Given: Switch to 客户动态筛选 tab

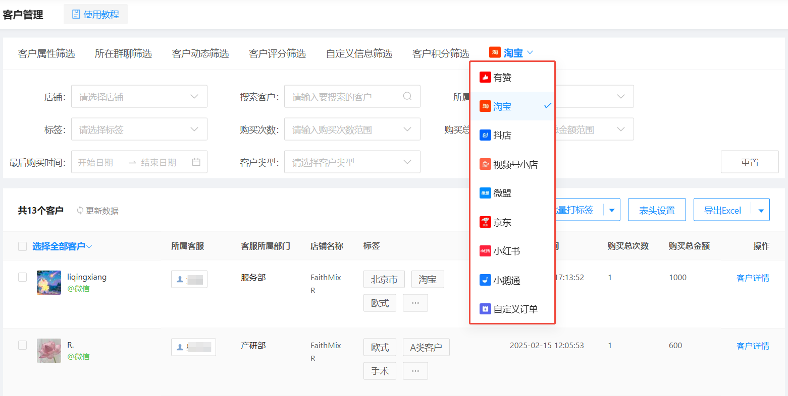Looking at the screenshot, I should tap(200, 53).
